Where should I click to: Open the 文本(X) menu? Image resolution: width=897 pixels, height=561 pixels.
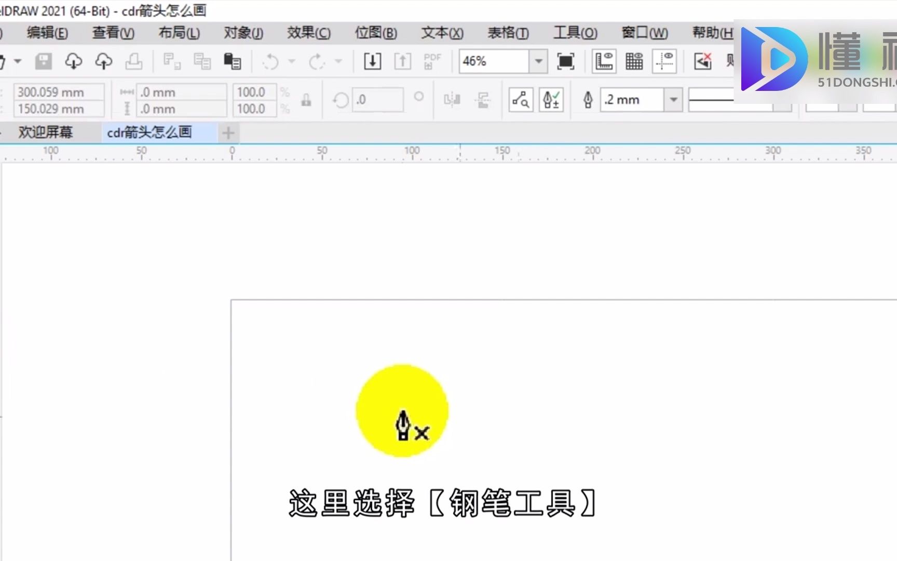coord(442,33)
